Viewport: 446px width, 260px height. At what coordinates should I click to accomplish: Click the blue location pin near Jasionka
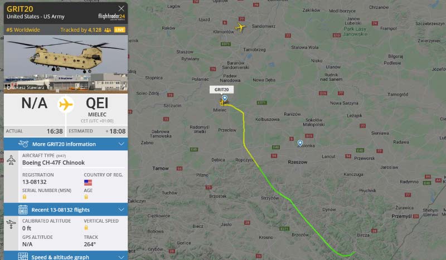300,143
